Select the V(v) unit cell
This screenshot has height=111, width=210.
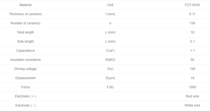pos(110,69)
